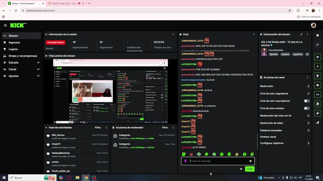
Task: Open the external link icon for Moderación del chat con IA
Action: [308, 116]
